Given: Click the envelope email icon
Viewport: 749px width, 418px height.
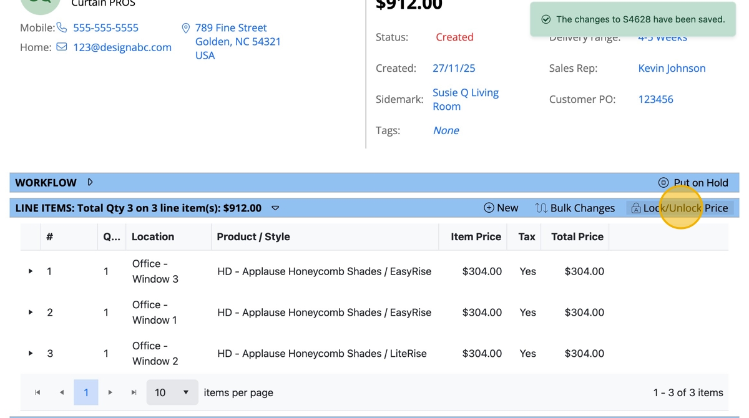Looking at the screenshot, I should tap(62, 47).
